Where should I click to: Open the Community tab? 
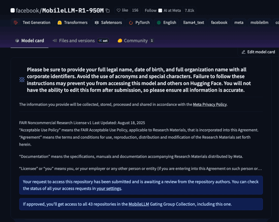(x=136, y=41)
